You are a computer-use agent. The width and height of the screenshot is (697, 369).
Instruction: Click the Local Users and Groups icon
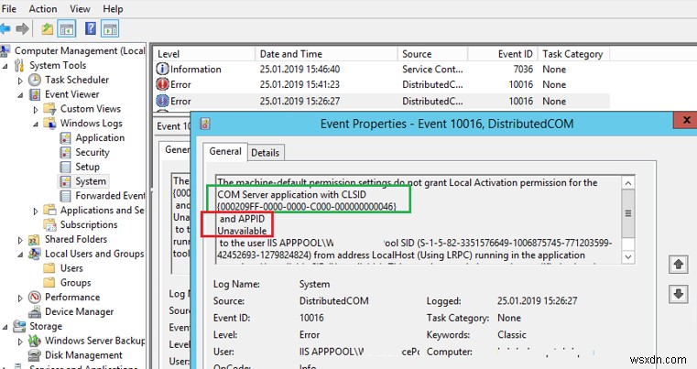(34, 254)
